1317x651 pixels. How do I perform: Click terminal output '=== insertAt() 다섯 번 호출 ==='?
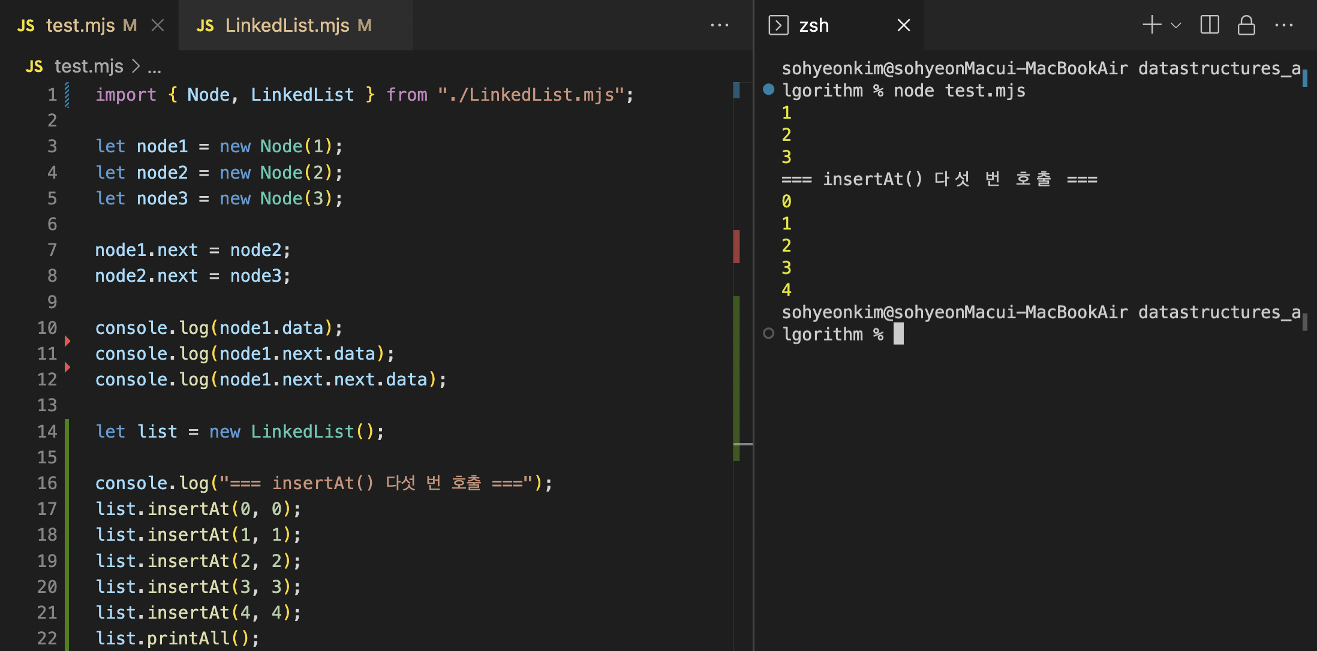[x=939, y=179]
